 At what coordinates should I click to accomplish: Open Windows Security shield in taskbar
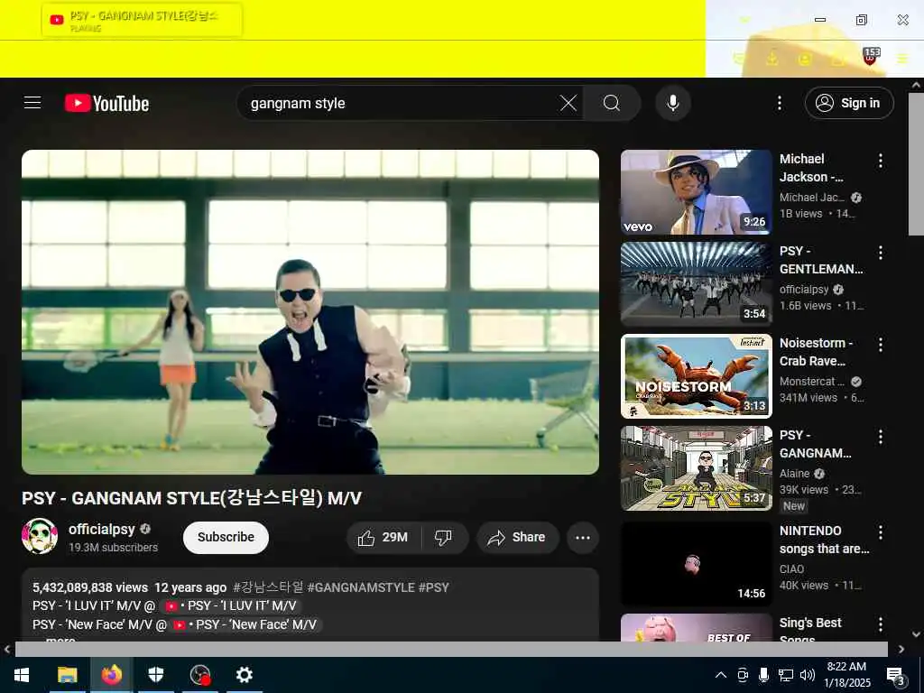155,675
